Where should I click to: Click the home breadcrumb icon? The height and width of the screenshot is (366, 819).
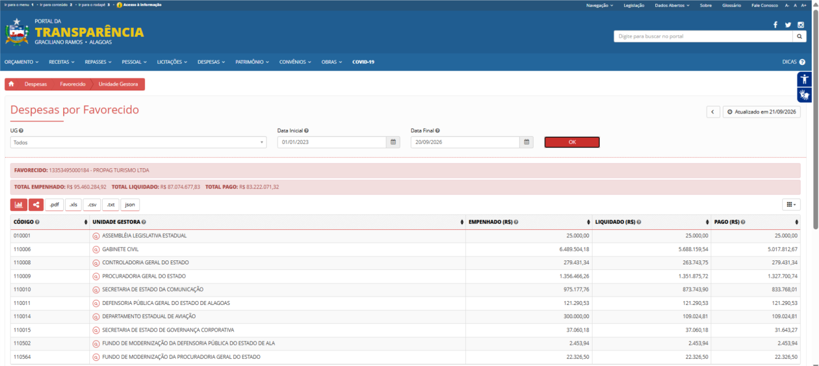11,84
